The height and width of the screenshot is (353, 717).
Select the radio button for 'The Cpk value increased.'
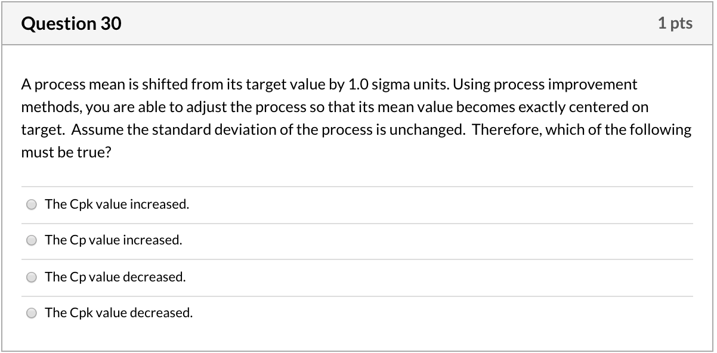(x=31, y=204)
